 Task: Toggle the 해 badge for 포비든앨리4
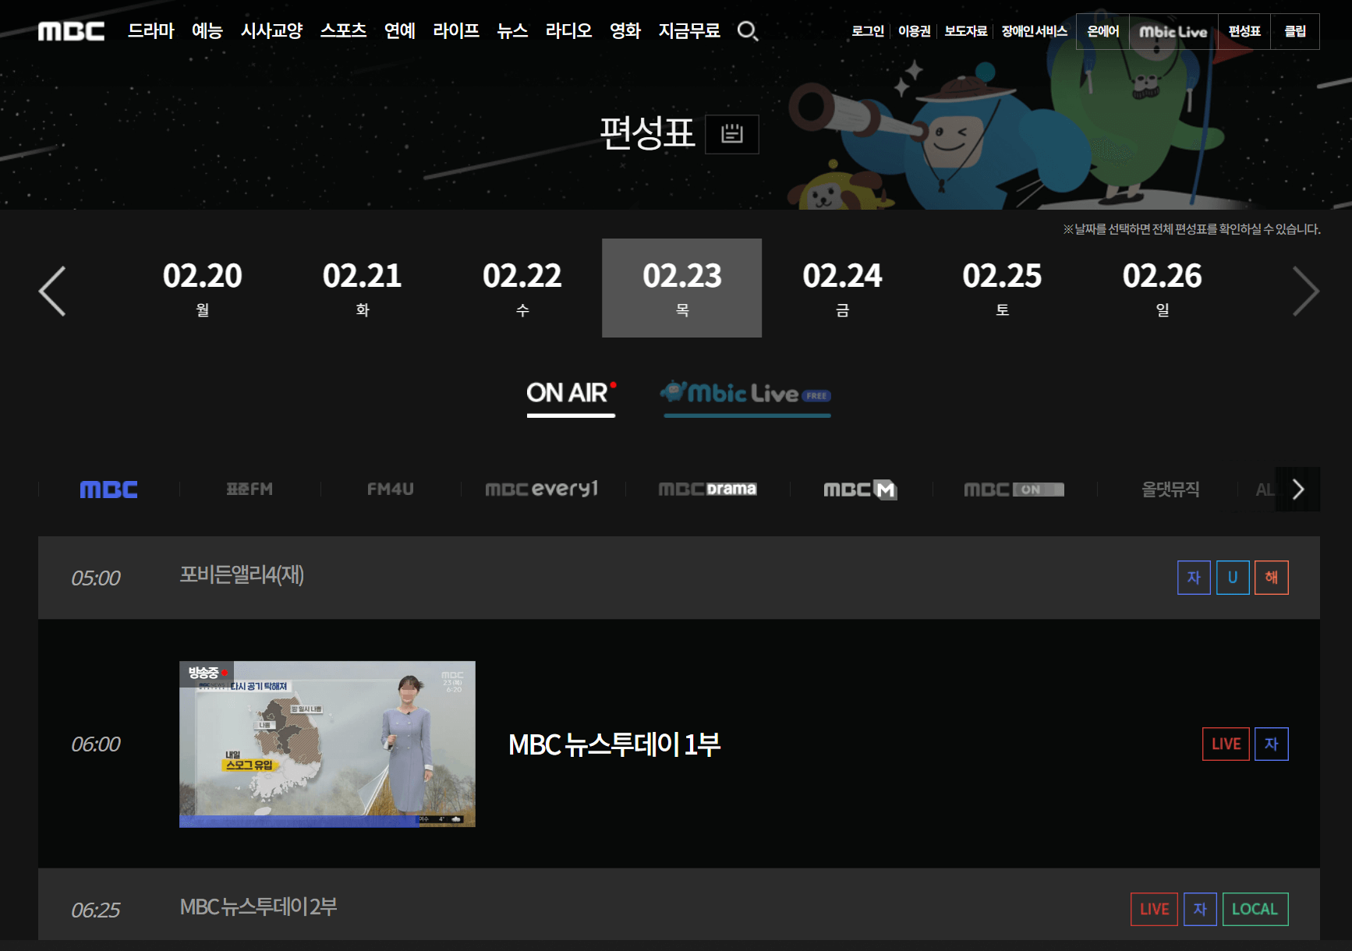click(1271, 578)
